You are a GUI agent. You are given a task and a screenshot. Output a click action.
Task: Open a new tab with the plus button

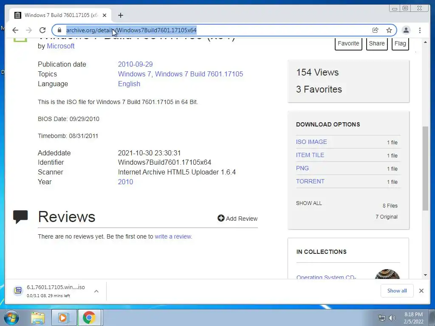coord(120,15)
